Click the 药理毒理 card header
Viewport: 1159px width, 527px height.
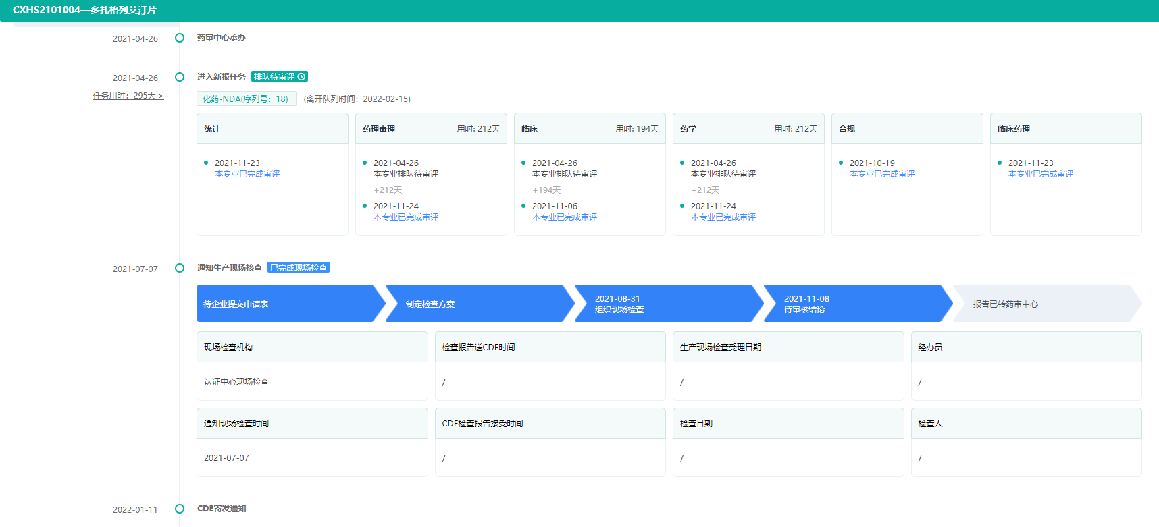431,128
